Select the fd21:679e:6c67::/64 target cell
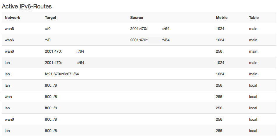This screenshot has width=279, height=139. coord(62,74)
